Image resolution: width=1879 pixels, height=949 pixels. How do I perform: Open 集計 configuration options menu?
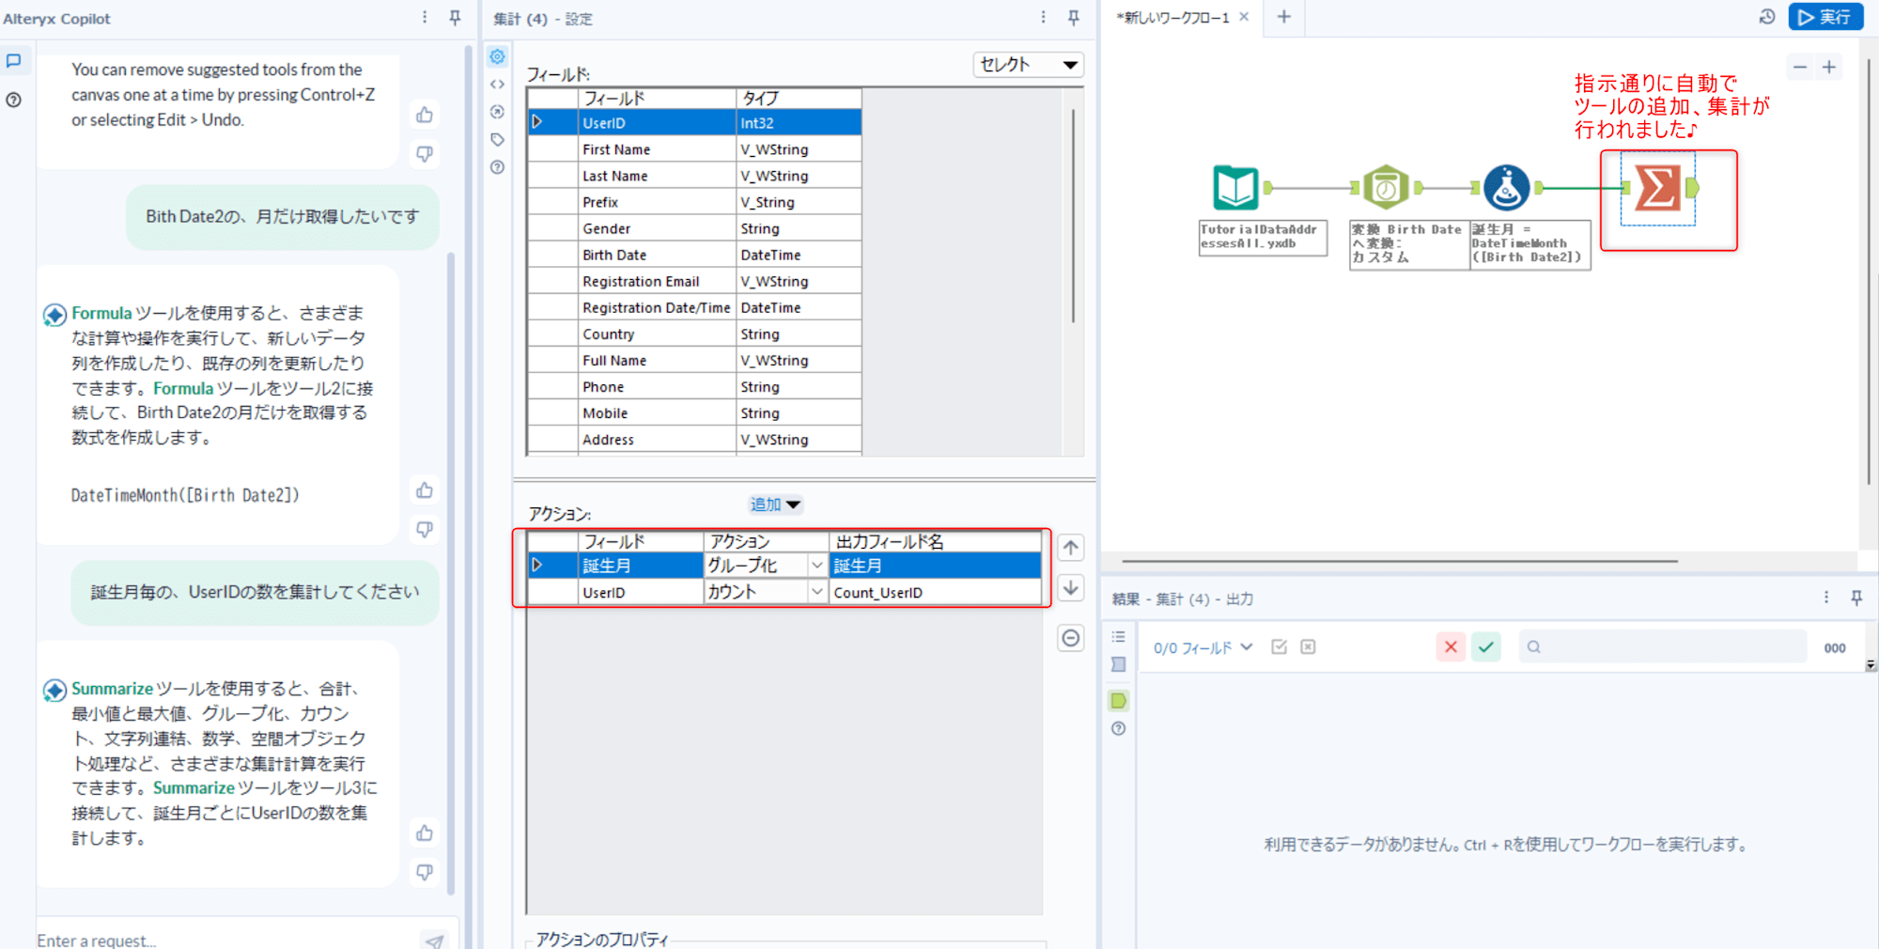(x=1044, y=18)
